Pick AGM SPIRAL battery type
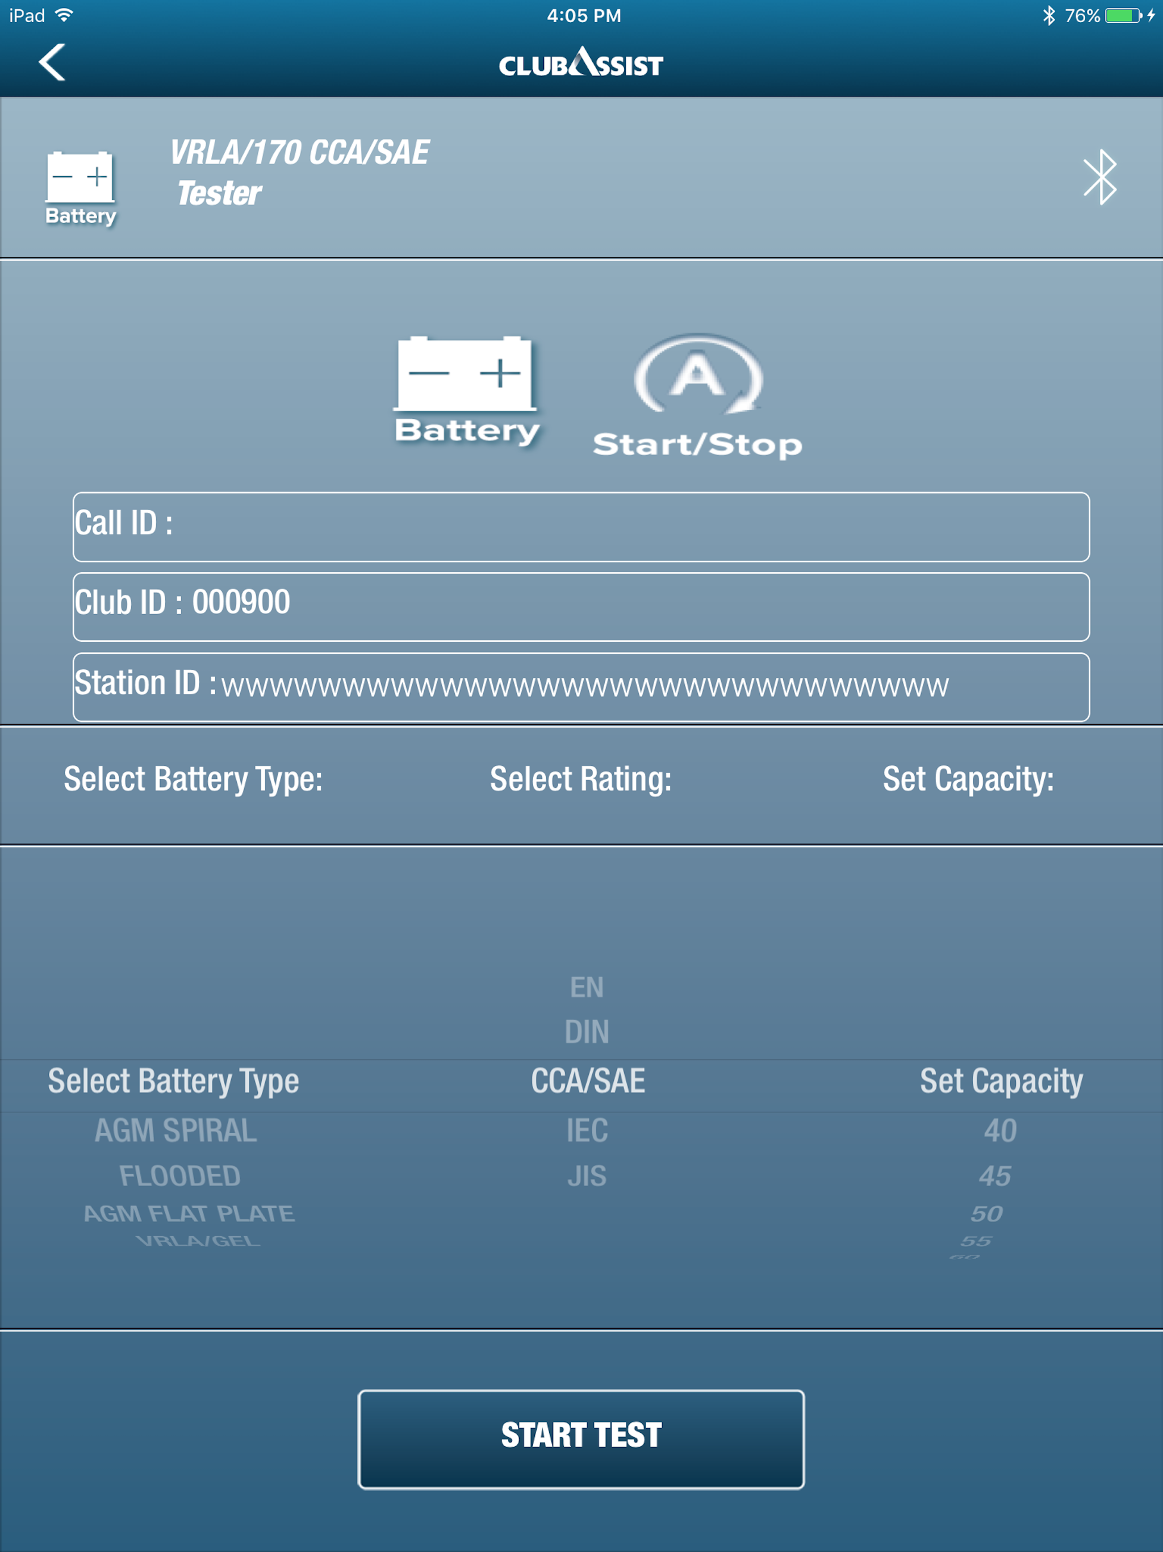1163x1552 pixels. 175,1131
